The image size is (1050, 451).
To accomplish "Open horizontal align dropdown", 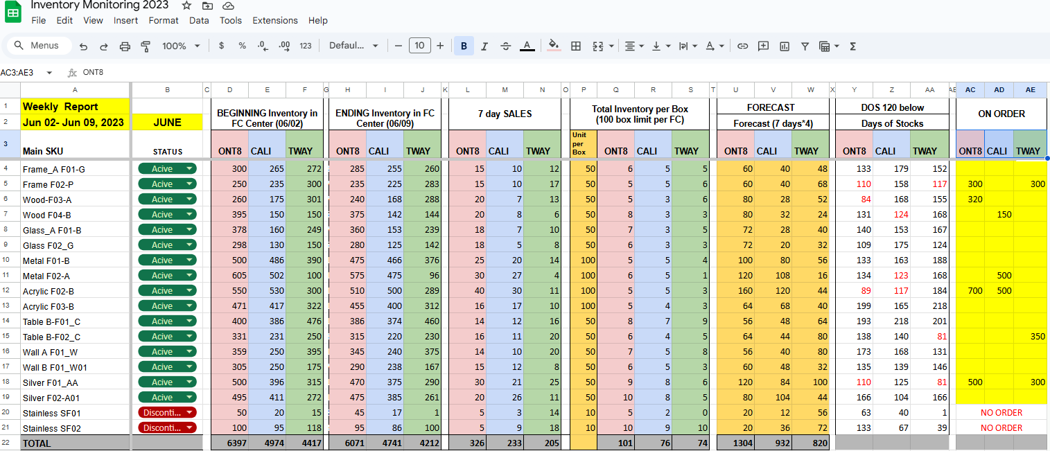I will (634, 46).
